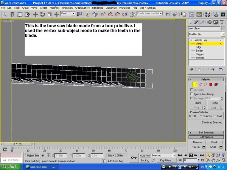The width and height of the screenshot is (227, 170).
Task: Open the Rendering menu
Action: tap(98, 8)
